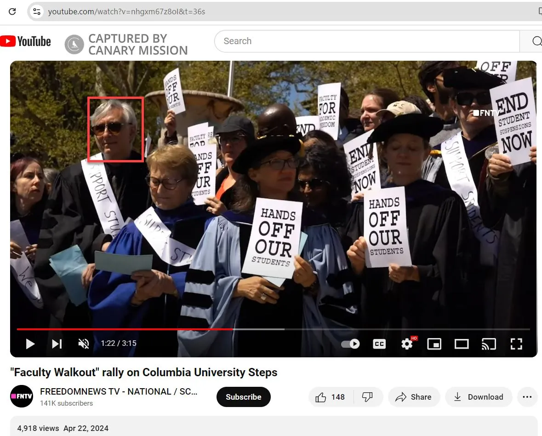
Task: Open the more actions three-dot menu
Action: coord(527,397)
